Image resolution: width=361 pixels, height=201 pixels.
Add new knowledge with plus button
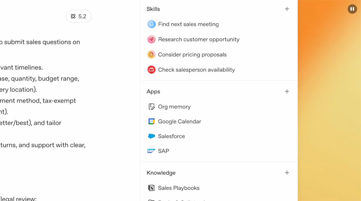tap(287, 172)
